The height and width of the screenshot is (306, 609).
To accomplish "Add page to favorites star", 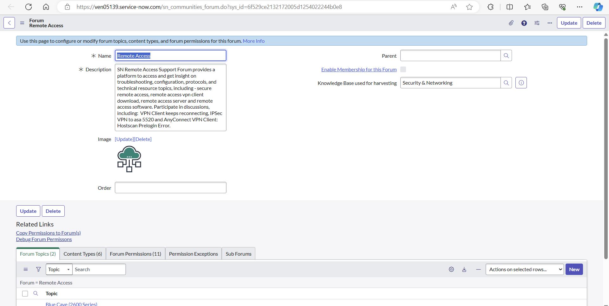I will coord(469,7).
